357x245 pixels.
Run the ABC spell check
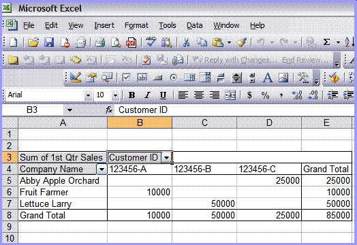click(x=151, y=42)
